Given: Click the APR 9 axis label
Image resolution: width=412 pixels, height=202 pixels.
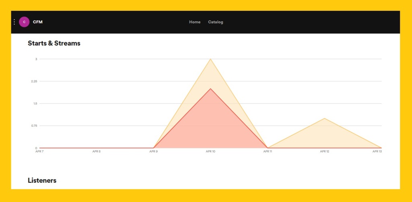Looking at the screenshot, I should [x=153, y=152].
